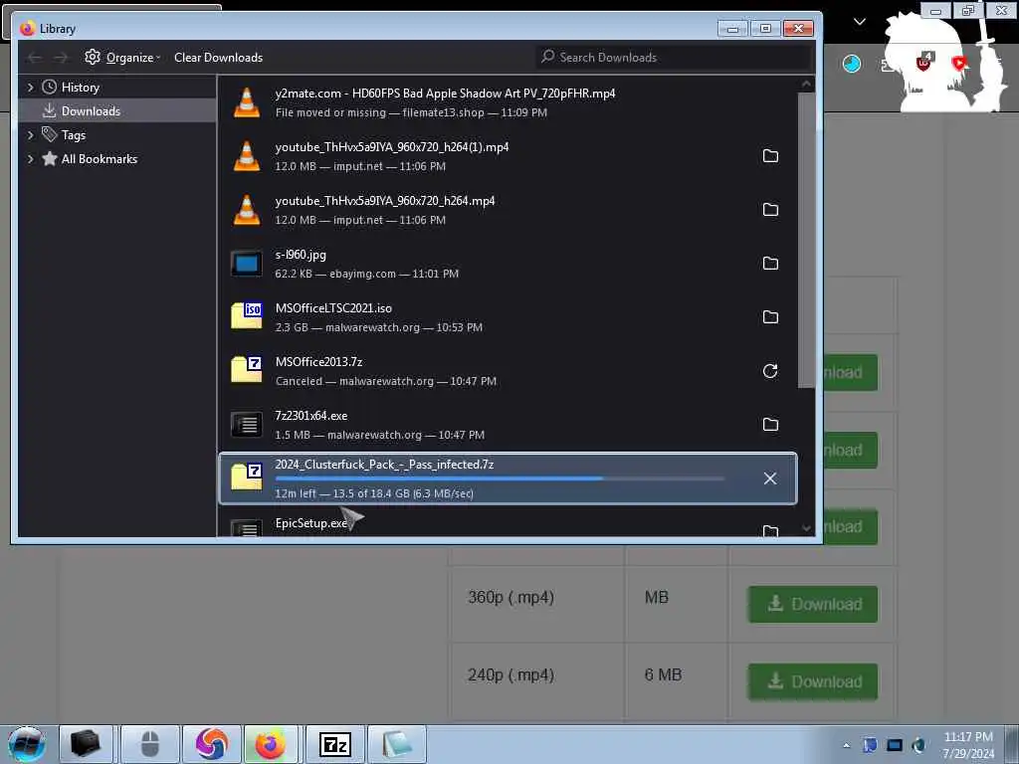This screenshot has height=764, width=1019.
Task: Click the All Bookmarks star icon
Action: point(50,158)
